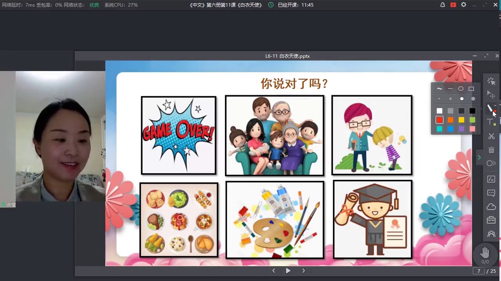This screenshot has width=501, height=281.
Task: Open the overlapping circles tool
Action: click(491, 163)
